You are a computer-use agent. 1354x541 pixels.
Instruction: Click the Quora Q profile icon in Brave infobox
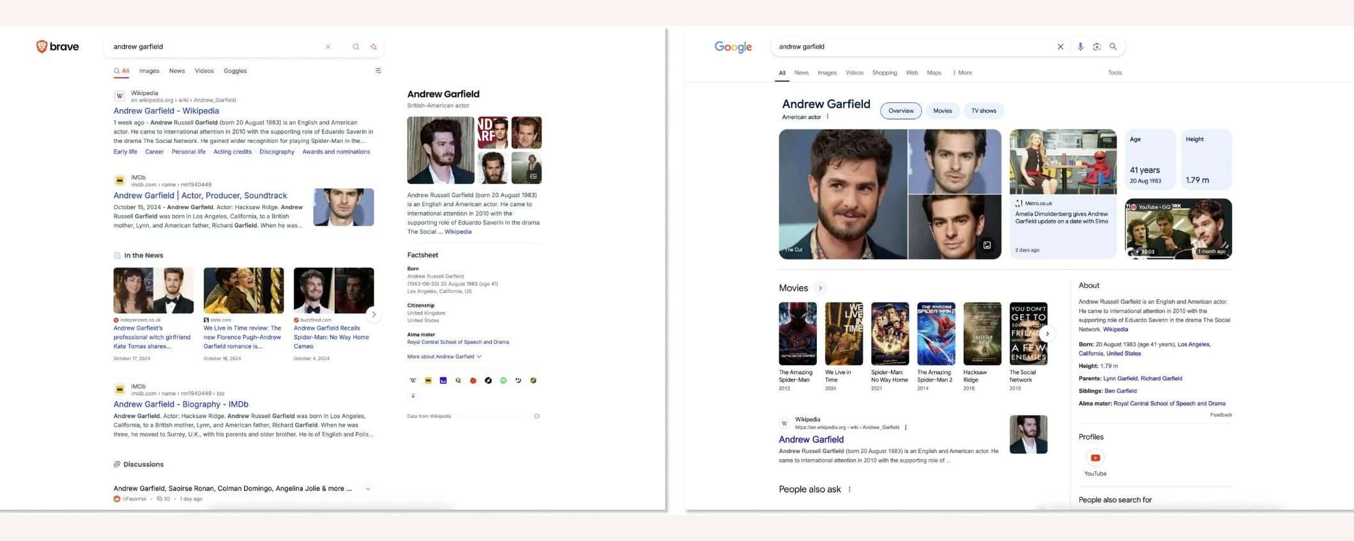click(458, 380)
